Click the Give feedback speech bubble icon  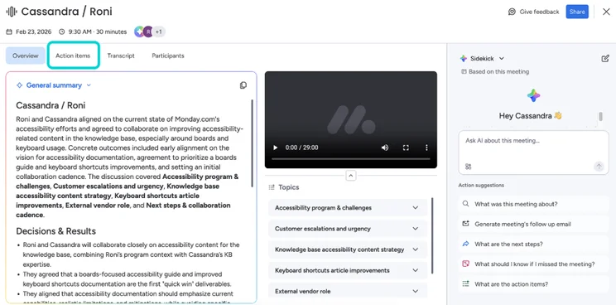[512, 12]
